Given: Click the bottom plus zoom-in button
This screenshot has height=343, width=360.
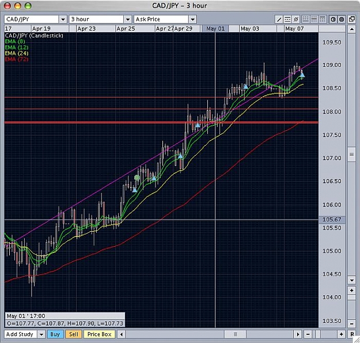Looking at the screenshot, I should click(342, 334).
